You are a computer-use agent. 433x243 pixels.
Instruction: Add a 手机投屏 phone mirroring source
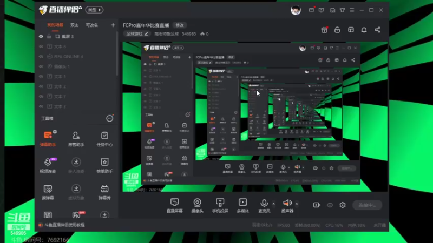tap(220, 206)
